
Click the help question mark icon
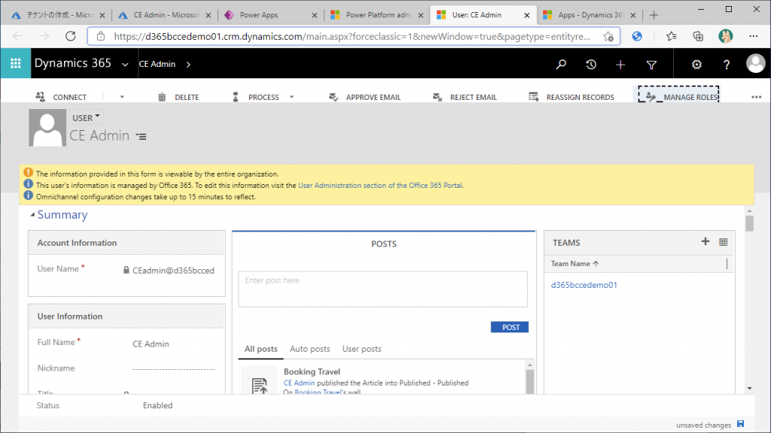727,65
